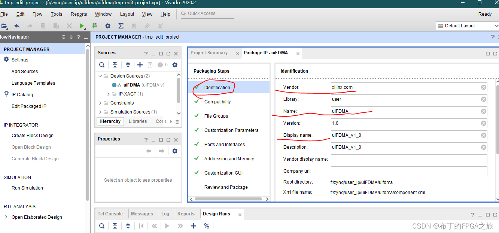Click the Quick Access search box
The image size is (499, 233).
coord(207,13)
